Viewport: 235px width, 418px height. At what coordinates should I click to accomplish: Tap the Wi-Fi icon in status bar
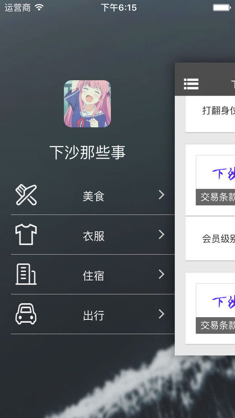(x=39, y=7)
